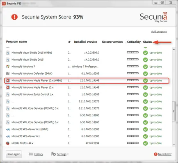Click the Scan again button

(x=14, y=154)
